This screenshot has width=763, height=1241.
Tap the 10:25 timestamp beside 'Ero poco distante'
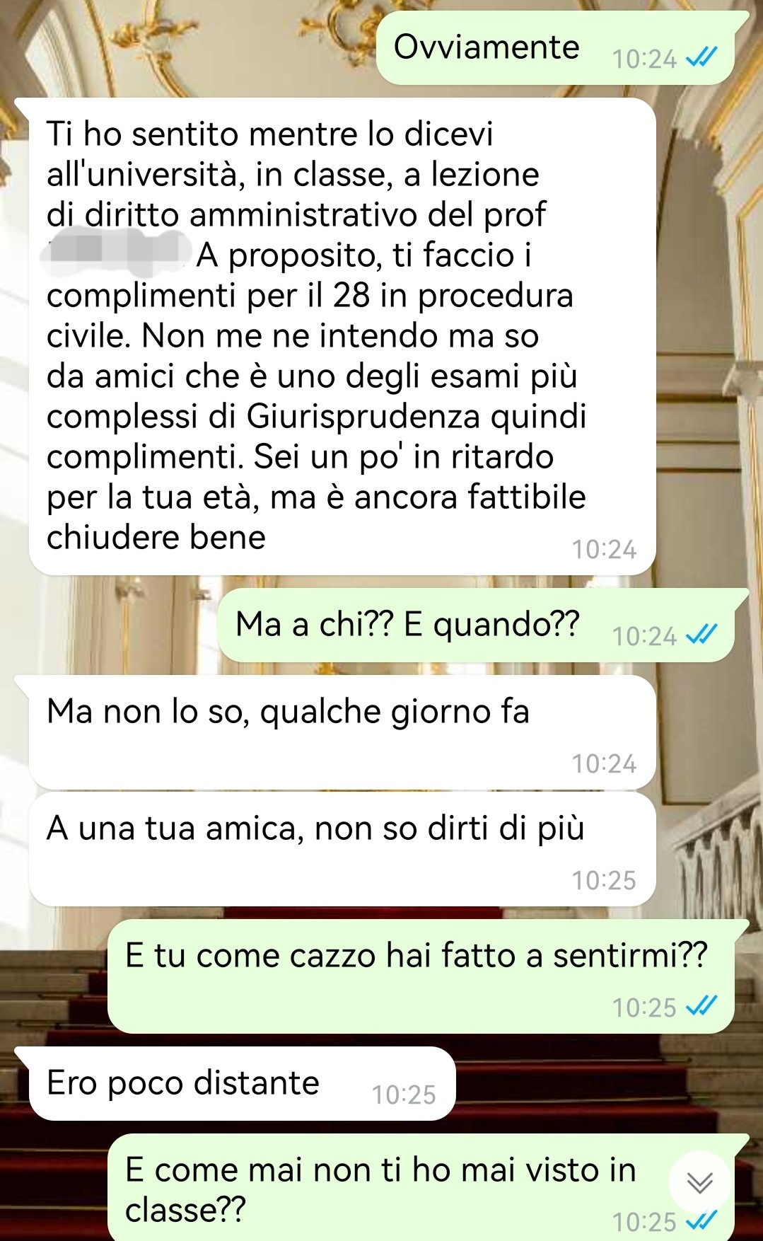tap(404, 1095)
